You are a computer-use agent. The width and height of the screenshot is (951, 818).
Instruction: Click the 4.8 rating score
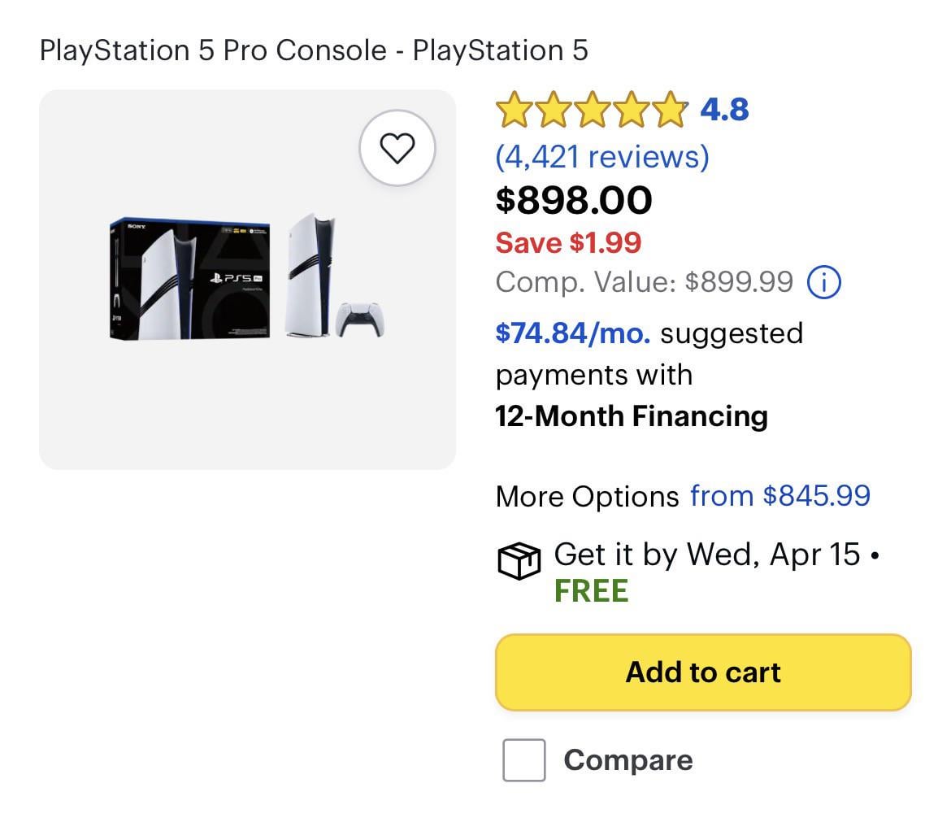pos(724,109)
